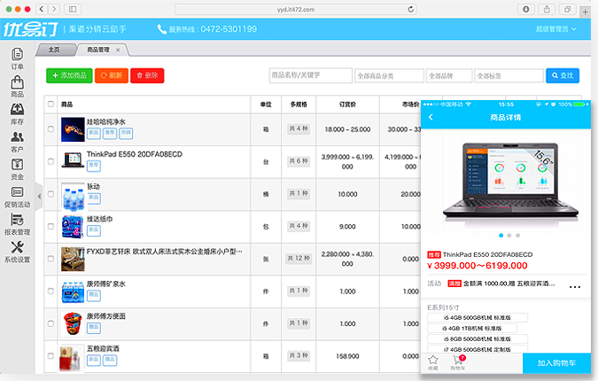Check the FYXD菲艺轩床 row checkbox
598x381 pixels.
pos(50,259)
